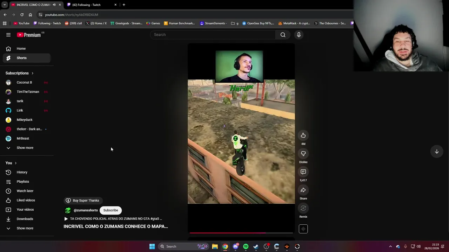449x252 pixels.
Task: Open TimTheTatman subscription channel
Action: click(x=27, y=92)
